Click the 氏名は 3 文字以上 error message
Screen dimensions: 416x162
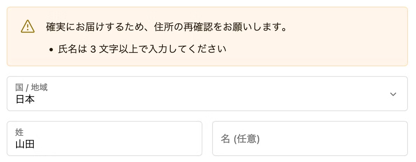(x=142, y=49)
